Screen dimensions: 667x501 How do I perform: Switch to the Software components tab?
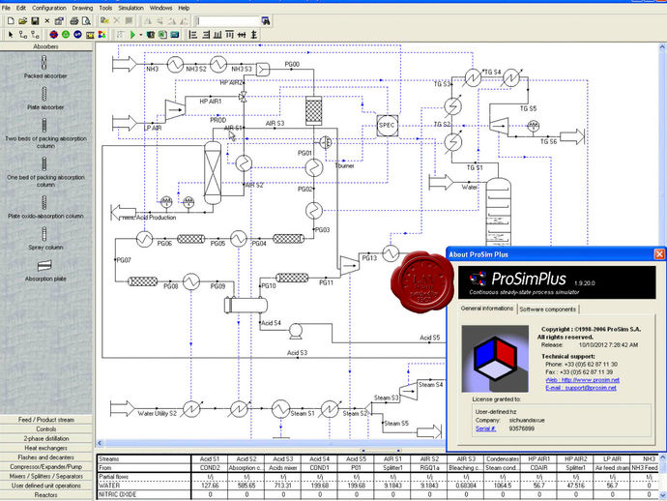(x=547, y=309)
